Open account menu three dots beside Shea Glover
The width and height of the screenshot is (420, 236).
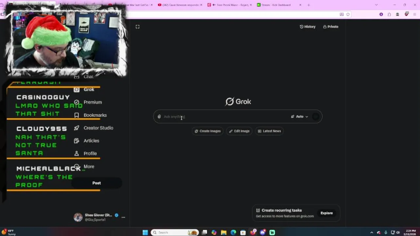pyautogui.click(x=123, y=217)
